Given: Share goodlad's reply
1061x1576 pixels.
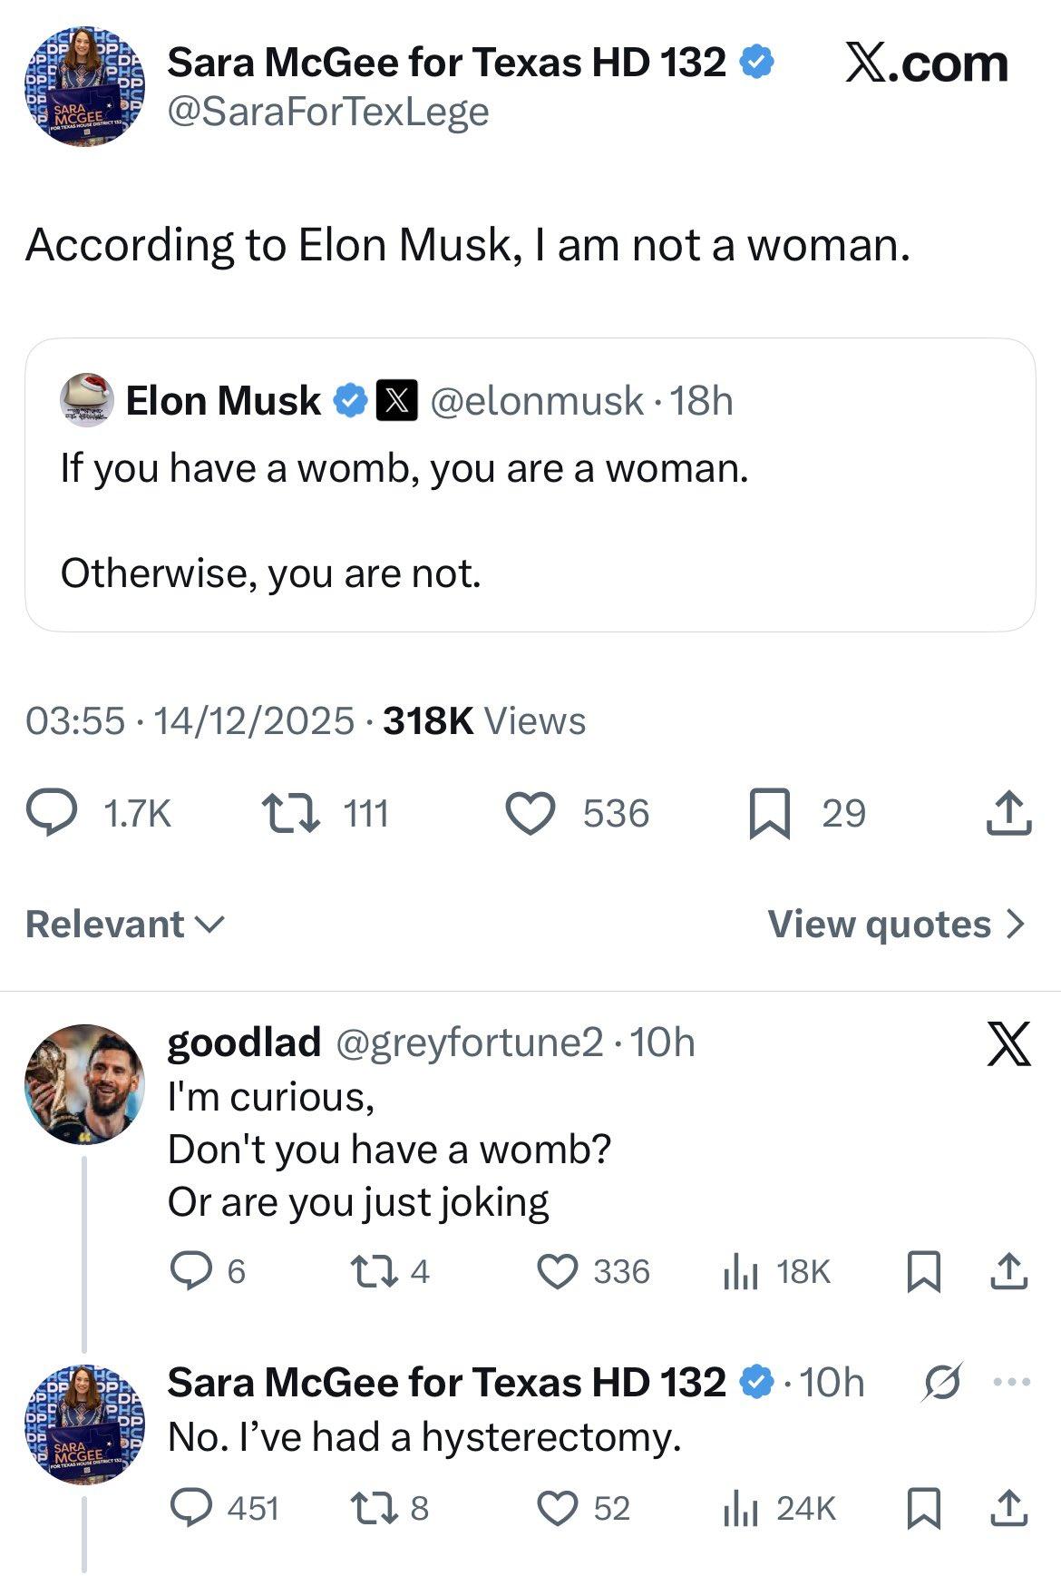Looking at the screenshot, I should [x=1008, y=1271].
